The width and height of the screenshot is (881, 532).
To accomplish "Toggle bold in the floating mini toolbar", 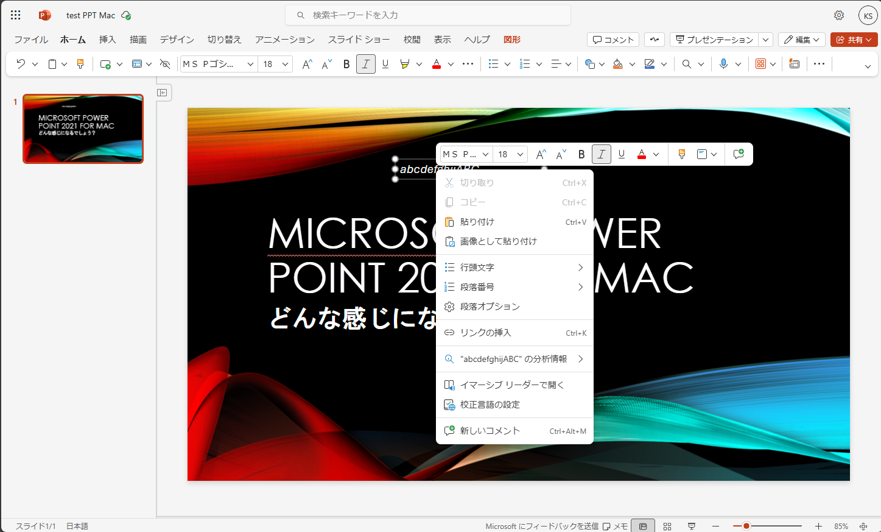I will 581,154.
